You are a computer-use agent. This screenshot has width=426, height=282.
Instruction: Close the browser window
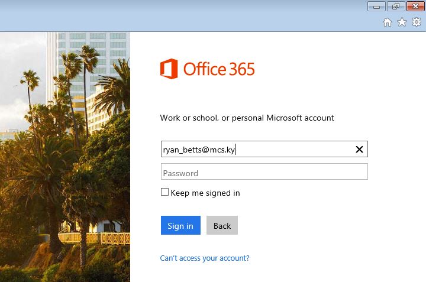click(x=415, y=7)
